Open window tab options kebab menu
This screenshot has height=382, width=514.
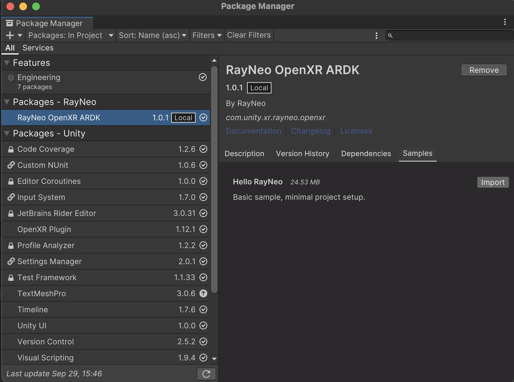click(505, 22)
